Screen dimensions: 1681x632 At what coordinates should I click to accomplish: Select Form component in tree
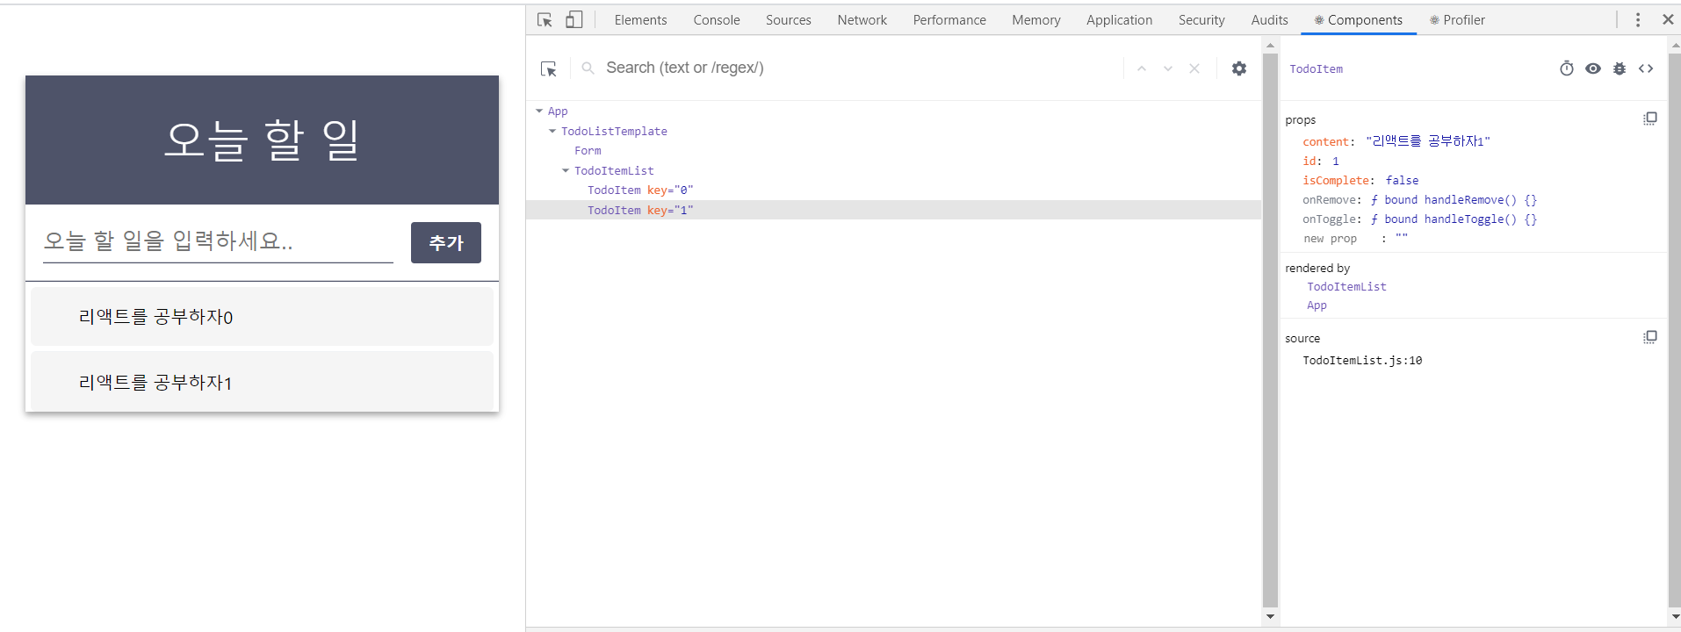tap(588, 151)
